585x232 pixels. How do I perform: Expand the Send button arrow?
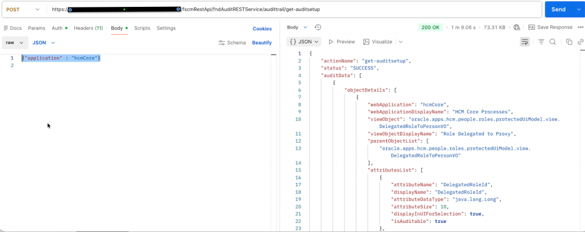(577, 10)
